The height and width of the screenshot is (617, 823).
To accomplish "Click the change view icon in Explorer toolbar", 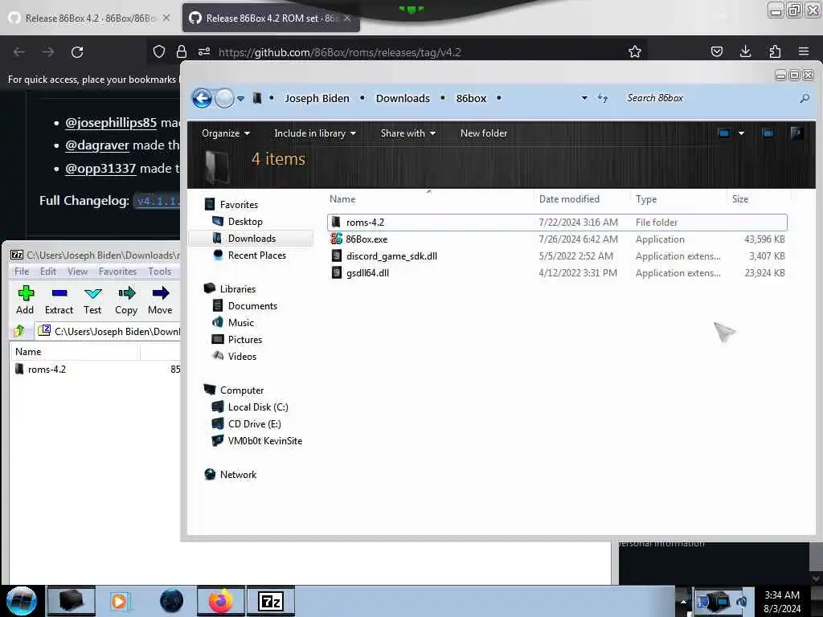I will (x=724, y=133).
